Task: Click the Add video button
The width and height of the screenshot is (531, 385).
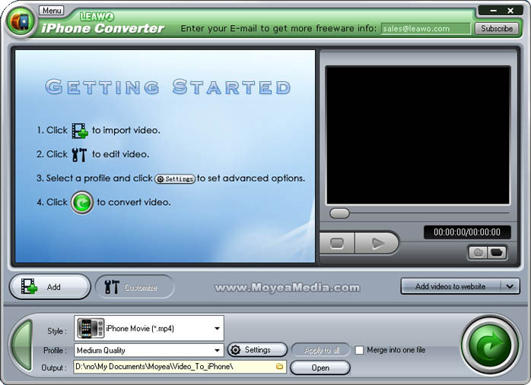Action: 50,287
